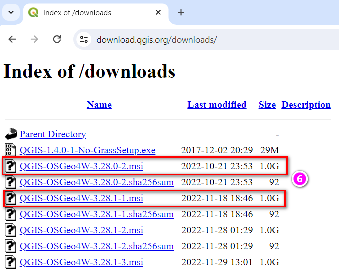This screenshot has width=339, height=269.
Task: Close the Index of /downloads tab
Action: [158, 13]
